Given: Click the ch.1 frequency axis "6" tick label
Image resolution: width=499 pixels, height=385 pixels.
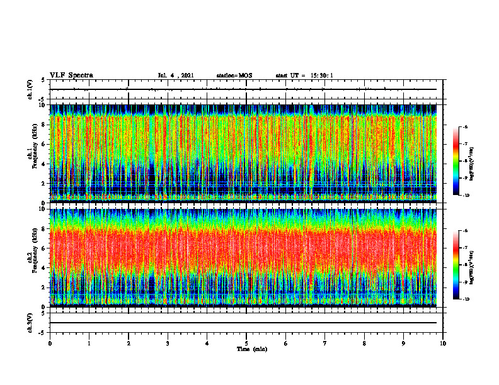Looking at the screenshot, I should pyautogui.click(x=44, y=144).
